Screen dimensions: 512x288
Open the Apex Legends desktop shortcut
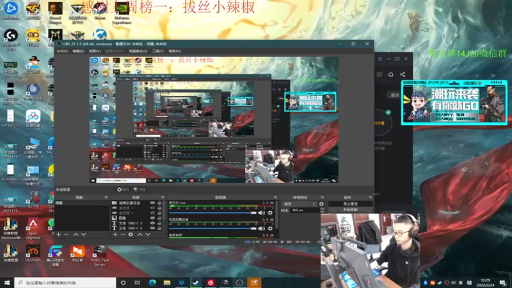tap(33, 230)
